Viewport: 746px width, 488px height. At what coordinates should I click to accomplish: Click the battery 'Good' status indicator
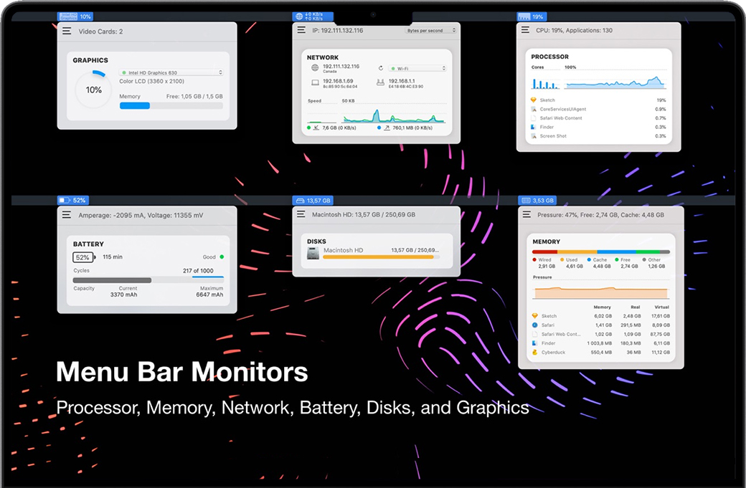coord(213,257)
